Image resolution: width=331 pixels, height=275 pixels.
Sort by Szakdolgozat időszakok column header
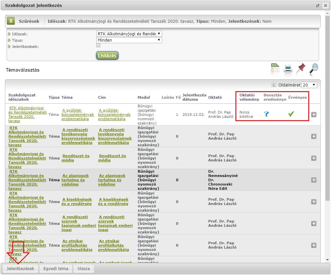[22, 97]
